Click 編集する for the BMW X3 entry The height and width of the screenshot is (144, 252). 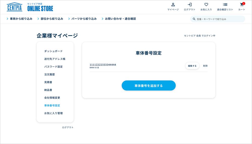(x=192, y=66)
